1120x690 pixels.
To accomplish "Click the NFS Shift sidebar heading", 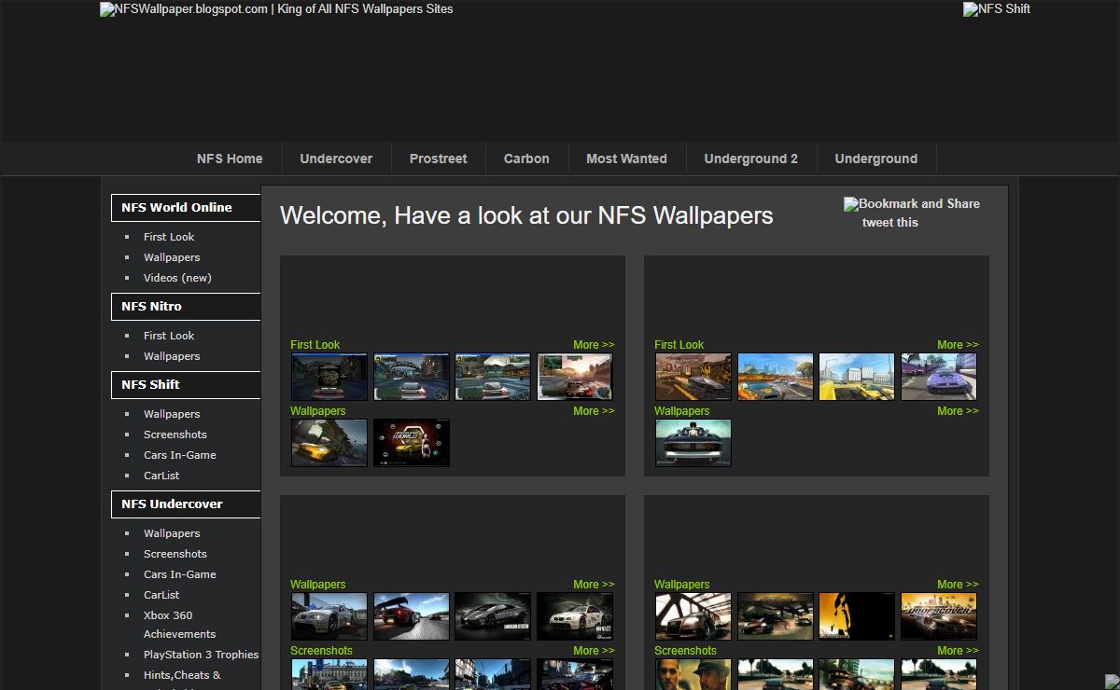I will pyautogui.click(x=186, y=385).
